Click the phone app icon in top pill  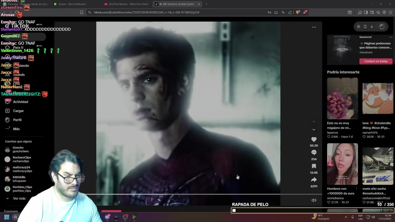point(365,27)
